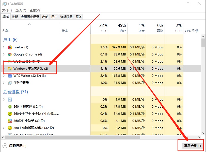Click the Windows 资源管理器 folder icon

(x=10, y=69)
